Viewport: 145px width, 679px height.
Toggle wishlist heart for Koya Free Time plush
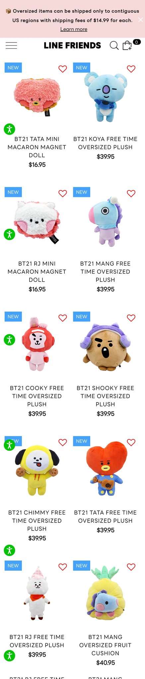pyautogui.click(x=131, y=69)
